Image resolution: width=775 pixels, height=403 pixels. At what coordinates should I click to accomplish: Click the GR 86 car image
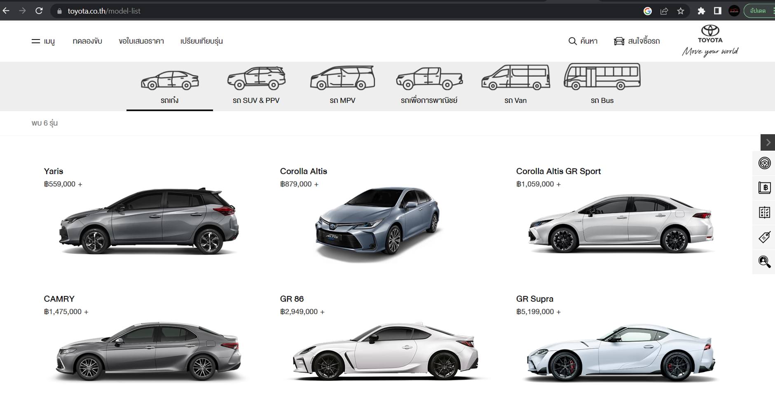tap(385, 351)
